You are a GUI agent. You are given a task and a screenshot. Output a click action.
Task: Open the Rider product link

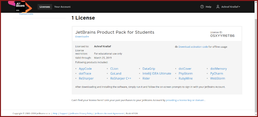tap(146, 78)
